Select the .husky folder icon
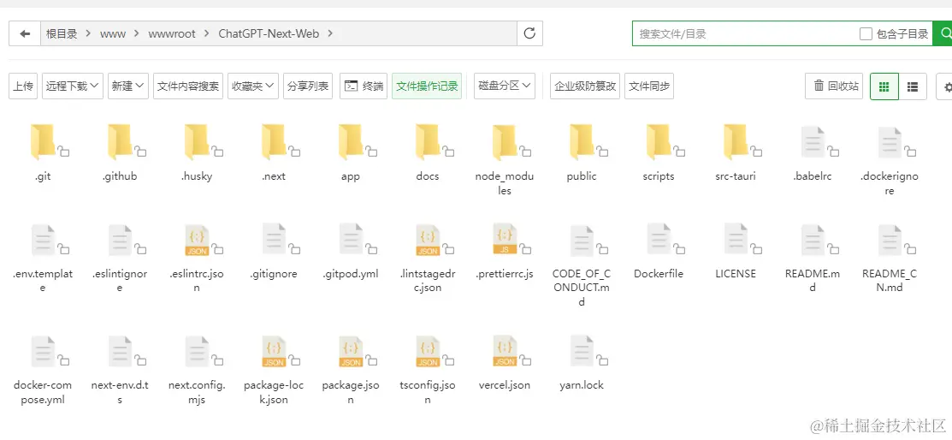952x440 pixels. click(197, 141)
